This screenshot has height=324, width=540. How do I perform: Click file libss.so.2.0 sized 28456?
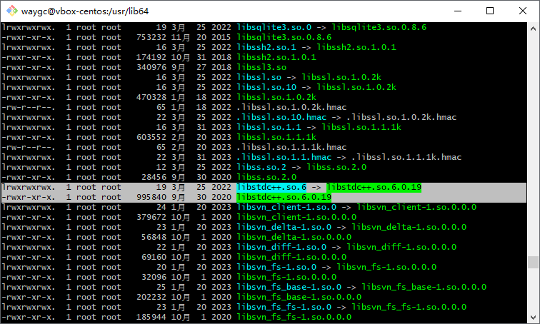266,177
